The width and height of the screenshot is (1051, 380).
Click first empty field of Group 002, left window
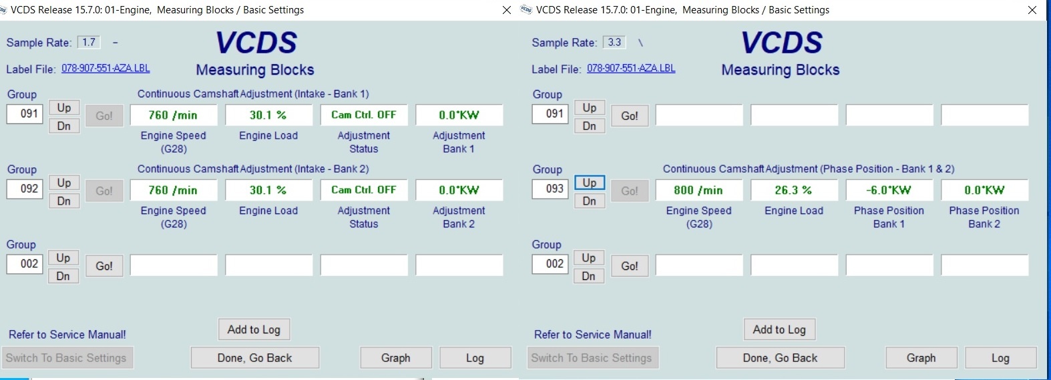pos(174,265)
